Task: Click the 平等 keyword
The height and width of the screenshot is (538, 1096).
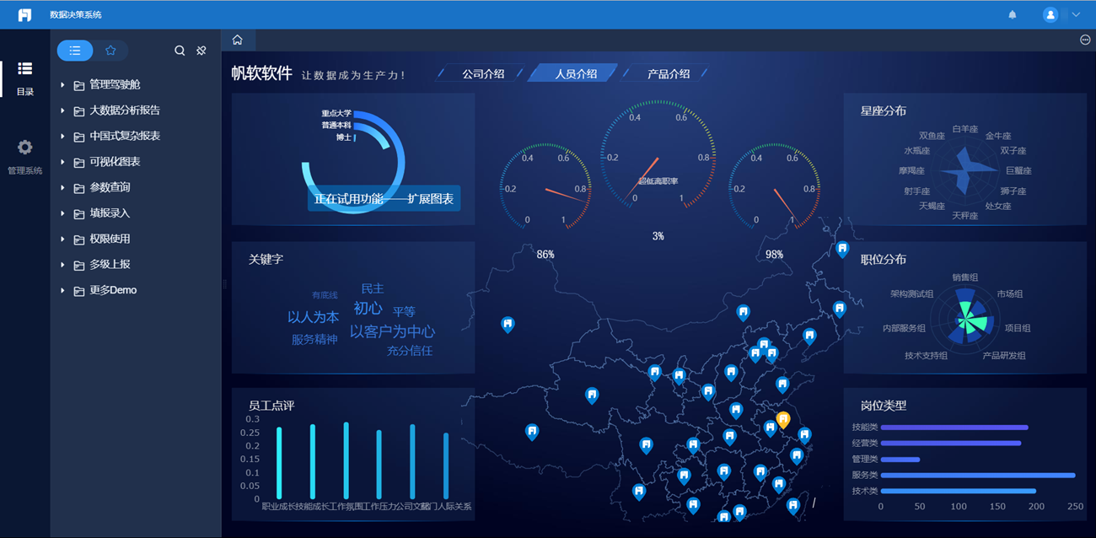Action: (x=404, y=312)
